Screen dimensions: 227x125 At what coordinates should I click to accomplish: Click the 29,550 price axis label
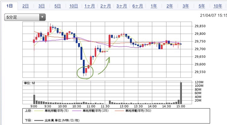click(200, 72)
